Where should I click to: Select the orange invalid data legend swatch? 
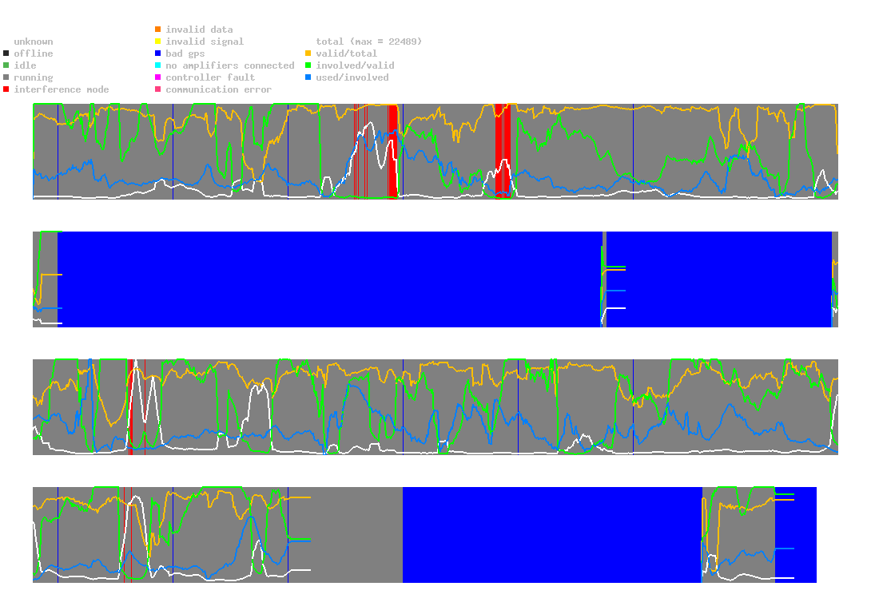click(x=158, y=30)
